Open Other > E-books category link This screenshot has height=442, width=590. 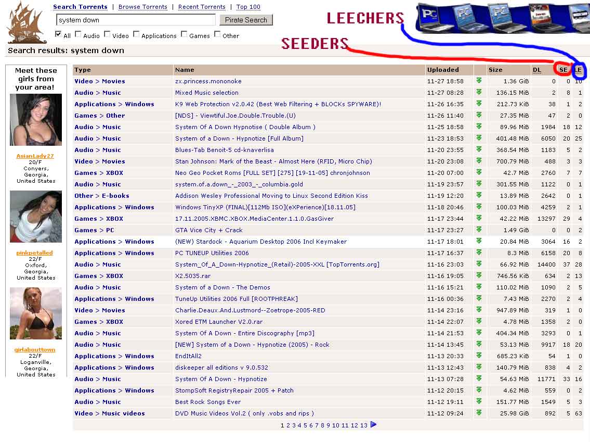(x=101, y=196)
